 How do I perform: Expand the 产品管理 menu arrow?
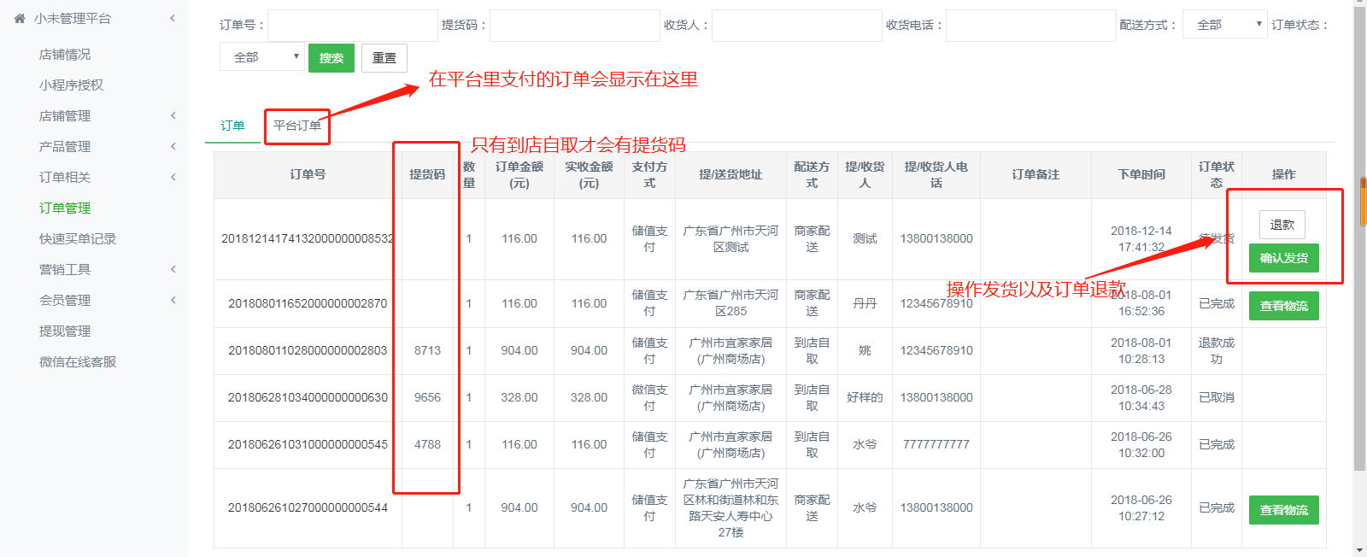(x=173, y=146)
